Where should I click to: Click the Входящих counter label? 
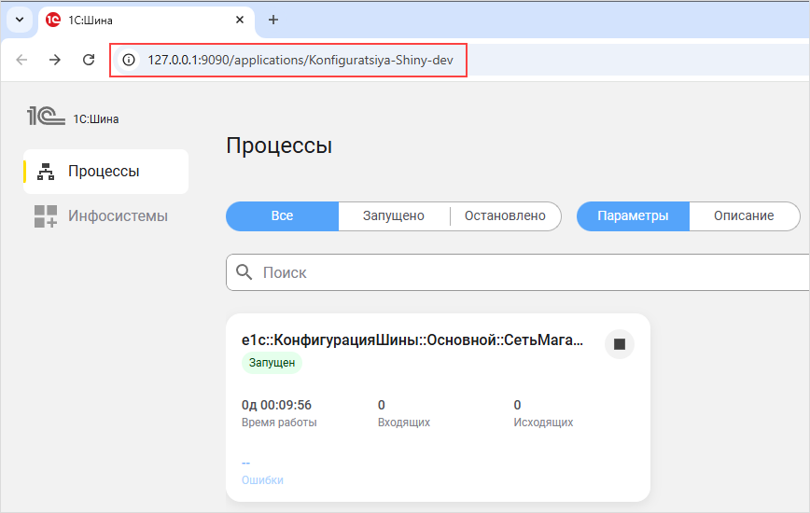click(x=404, y=423)
